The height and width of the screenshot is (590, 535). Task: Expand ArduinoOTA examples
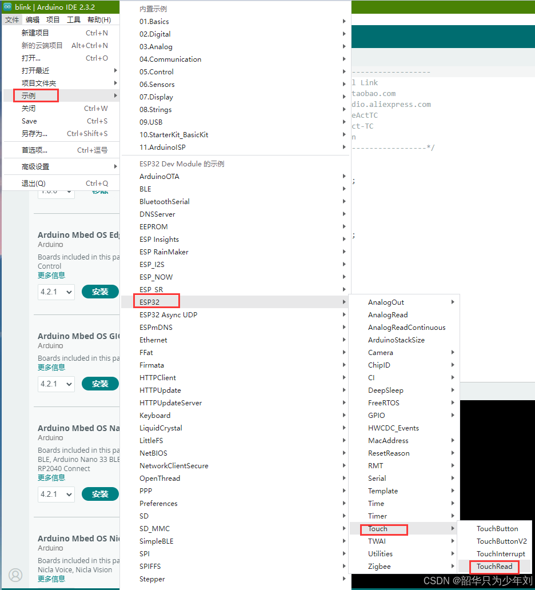coord(236,177)
